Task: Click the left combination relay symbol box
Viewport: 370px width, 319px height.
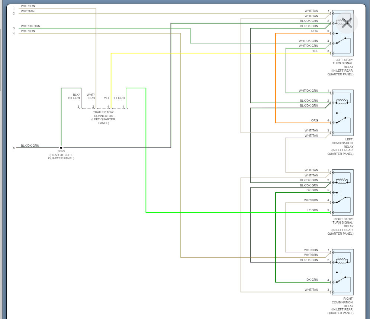Action: pyautogui.click(x=342, y=113)
